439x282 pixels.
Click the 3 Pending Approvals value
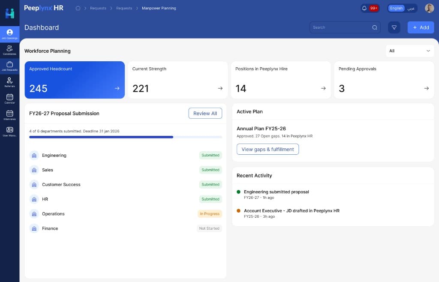(x=342, y=88)
